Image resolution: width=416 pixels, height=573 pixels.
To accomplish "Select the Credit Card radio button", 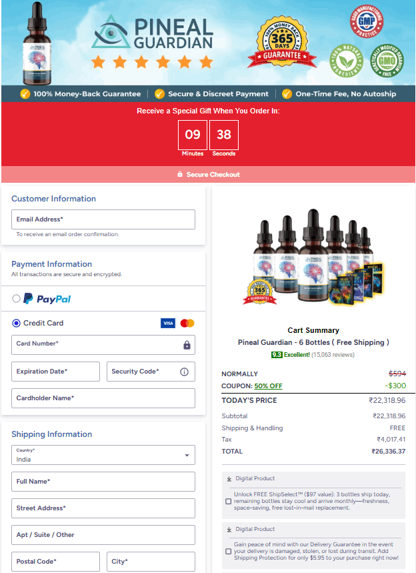I will point(16,323).
